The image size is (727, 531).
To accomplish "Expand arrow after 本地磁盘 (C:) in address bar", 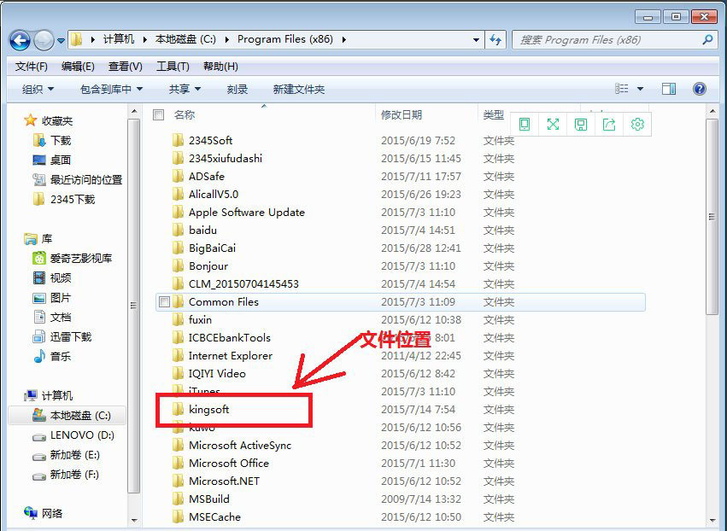I will pos(226,40).
